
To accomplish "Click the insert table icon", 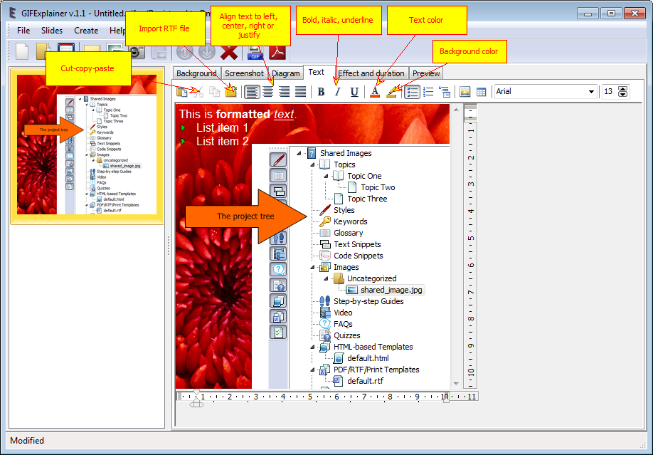I will 481,92.
